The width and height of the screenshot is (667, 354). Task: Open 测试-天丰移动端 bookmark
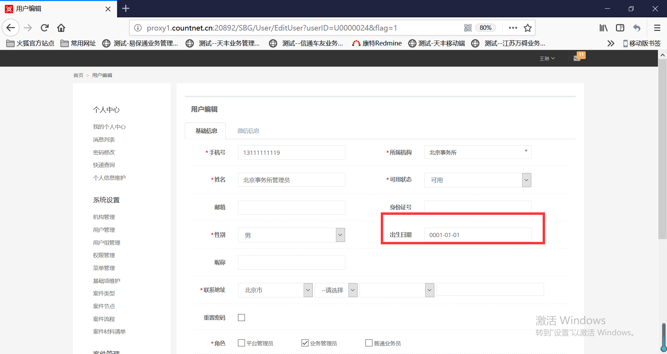click(437, 43)
